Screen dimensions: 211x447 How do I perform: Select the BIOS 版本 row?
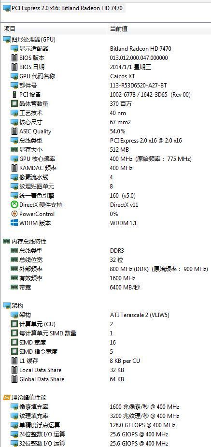[105, 58]
